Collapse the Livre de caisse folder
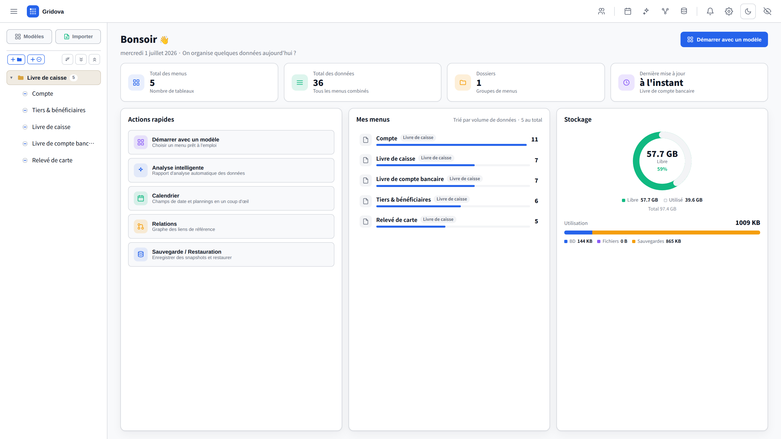The image size is (781, 439). (x=11, y=78)
